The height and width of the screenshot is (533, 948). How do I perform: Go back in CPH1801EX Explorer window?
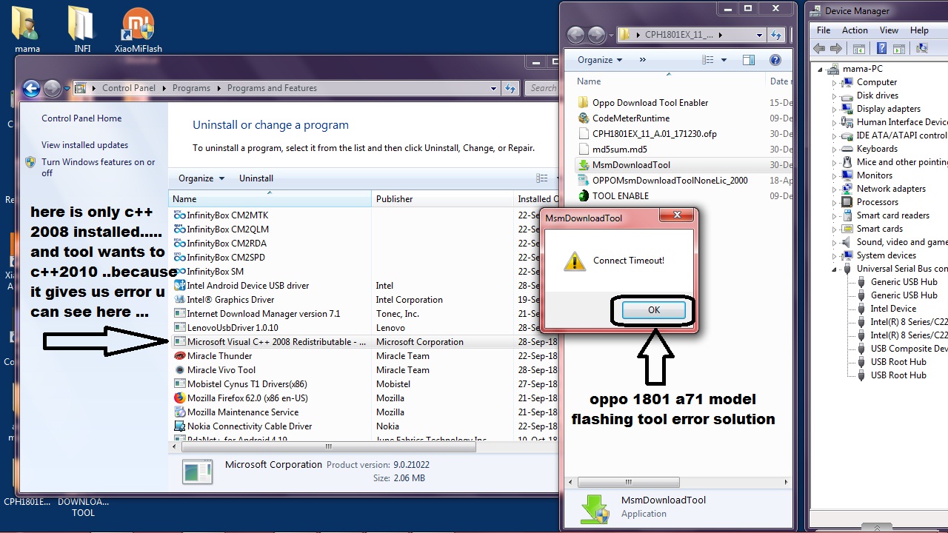(x=575, y=35)
